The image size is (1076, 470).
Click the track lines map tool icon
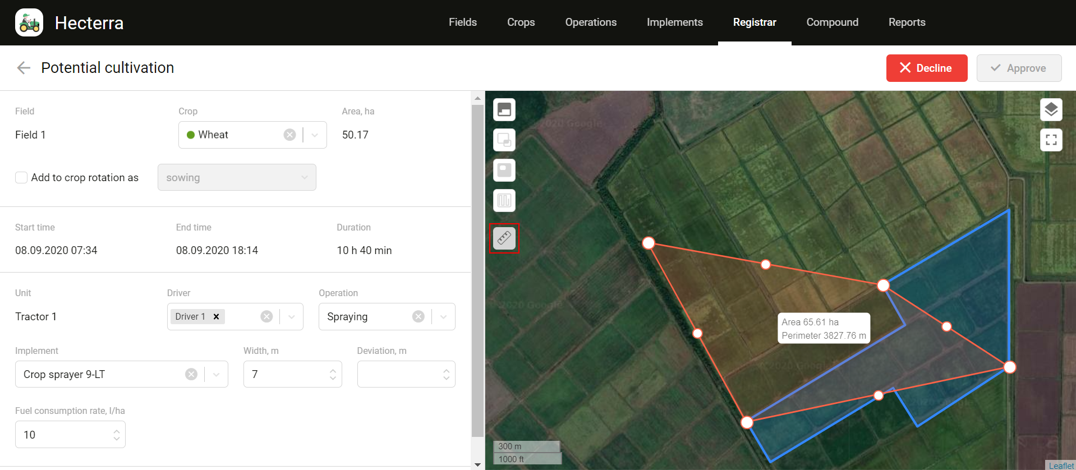[504, 200]
